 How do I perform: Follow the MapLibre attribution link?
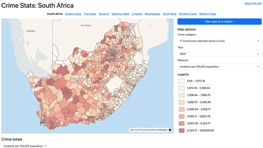[x=134, y=130]
